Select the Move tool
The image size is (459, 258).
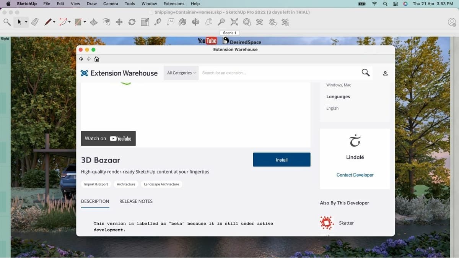tap(119, 22)
